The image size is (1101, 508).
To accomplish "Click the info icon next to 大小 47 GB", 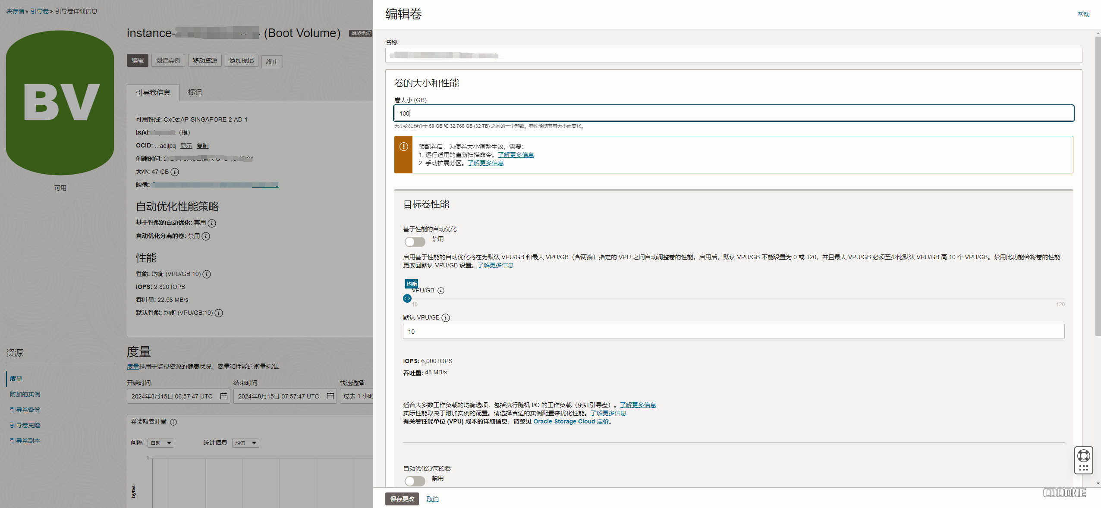I will point(175,172).
